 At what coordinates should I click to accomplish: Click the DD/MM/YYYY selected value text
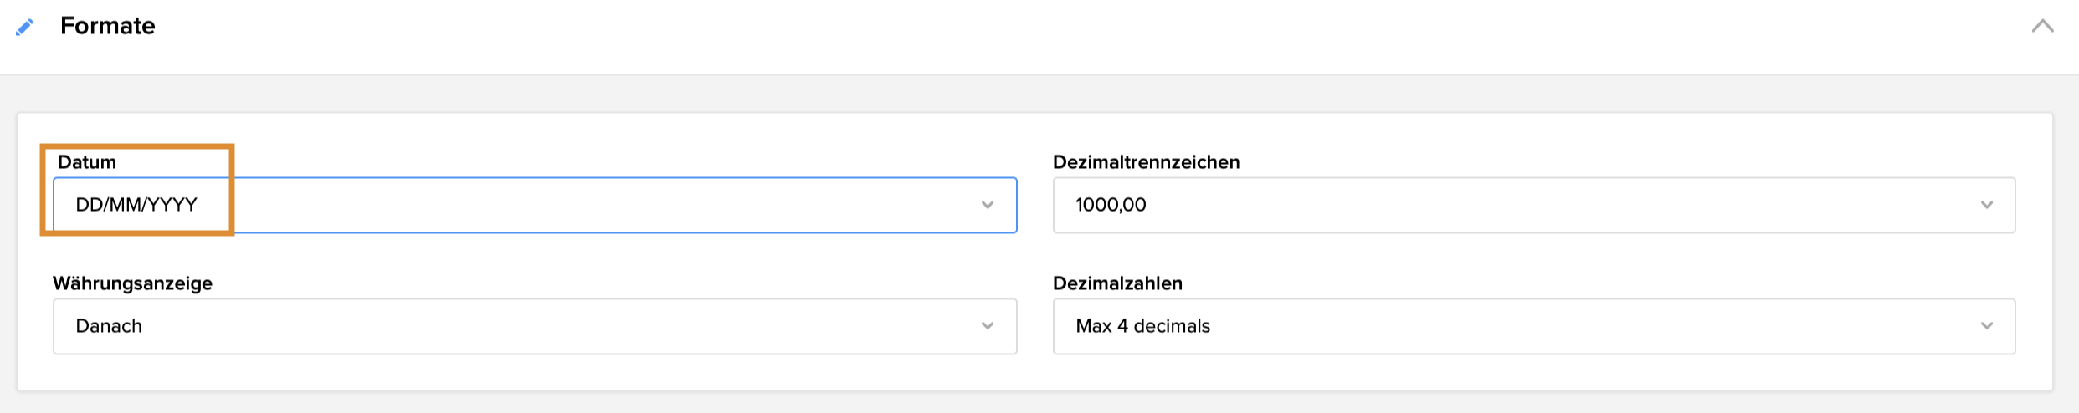point(136,205)
